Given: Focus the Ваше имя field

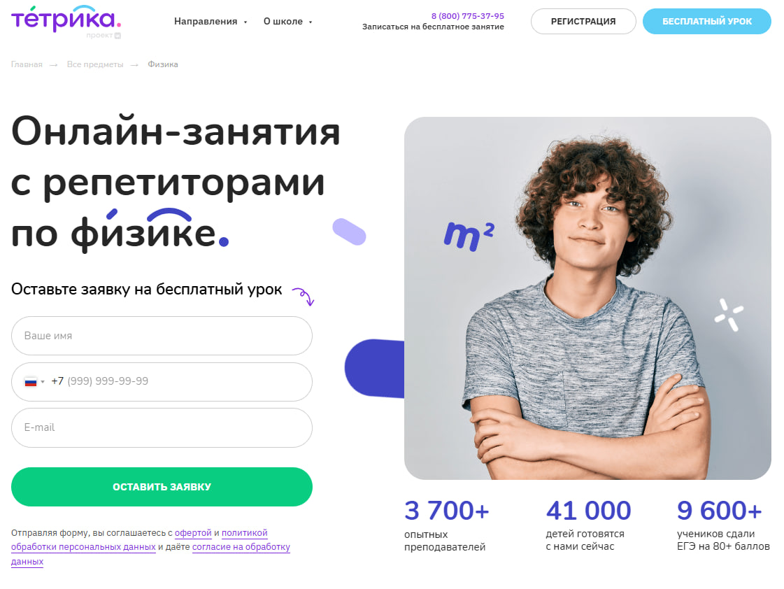Looking at the screenshot, I should 162,336.
